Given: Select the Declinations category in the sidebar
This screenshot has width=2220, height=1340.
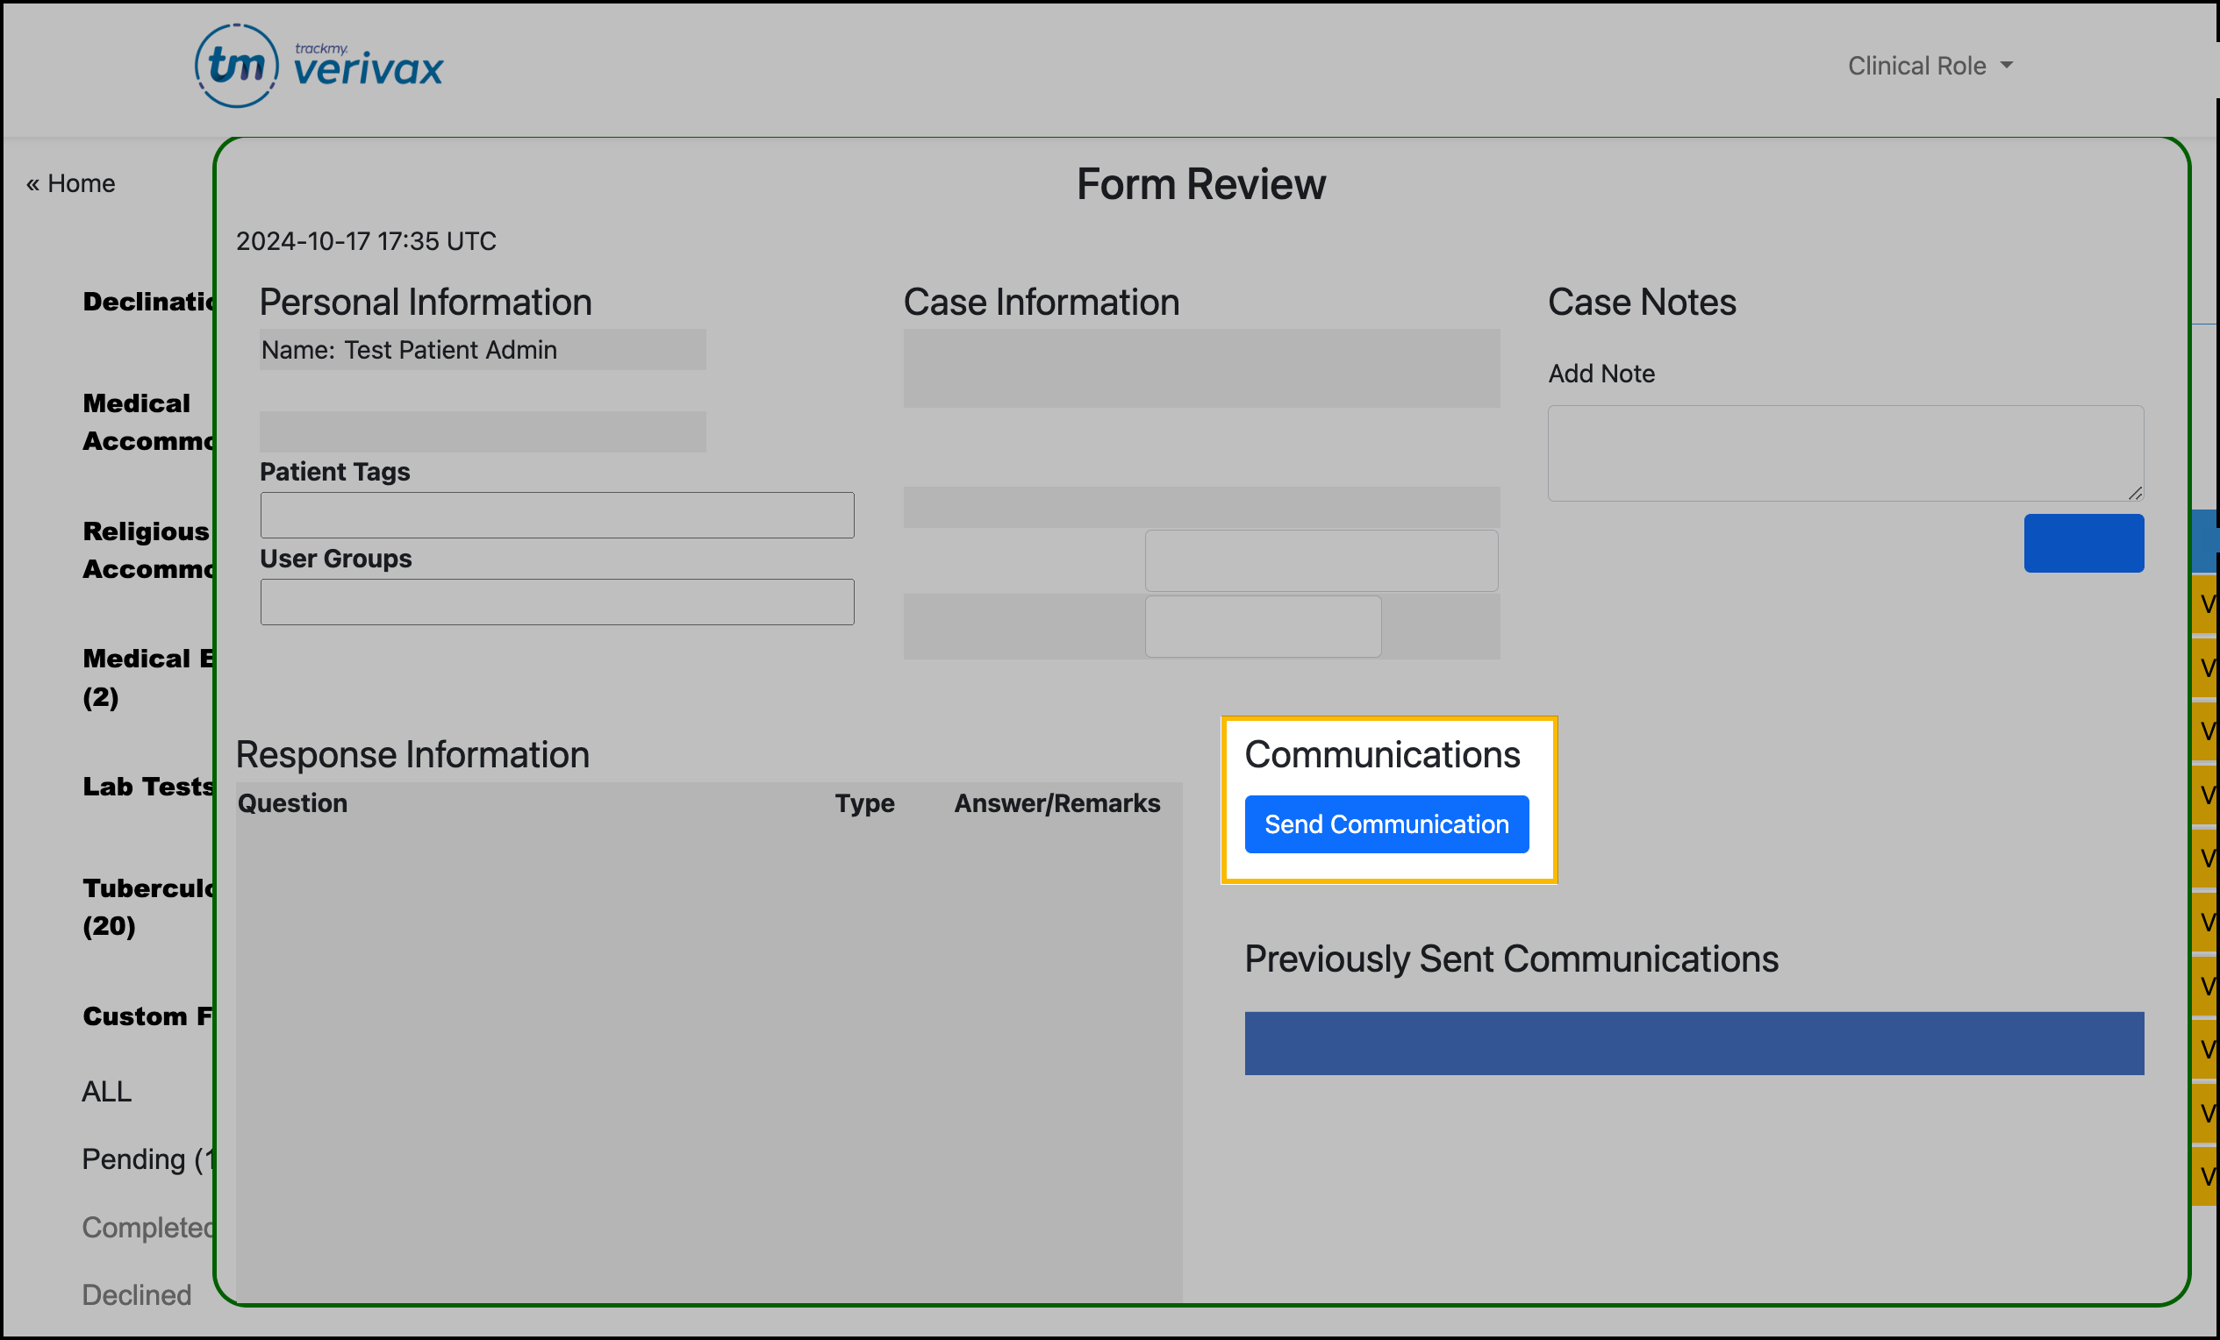Looking at the screenshot, I should click(x=147, y=302).
